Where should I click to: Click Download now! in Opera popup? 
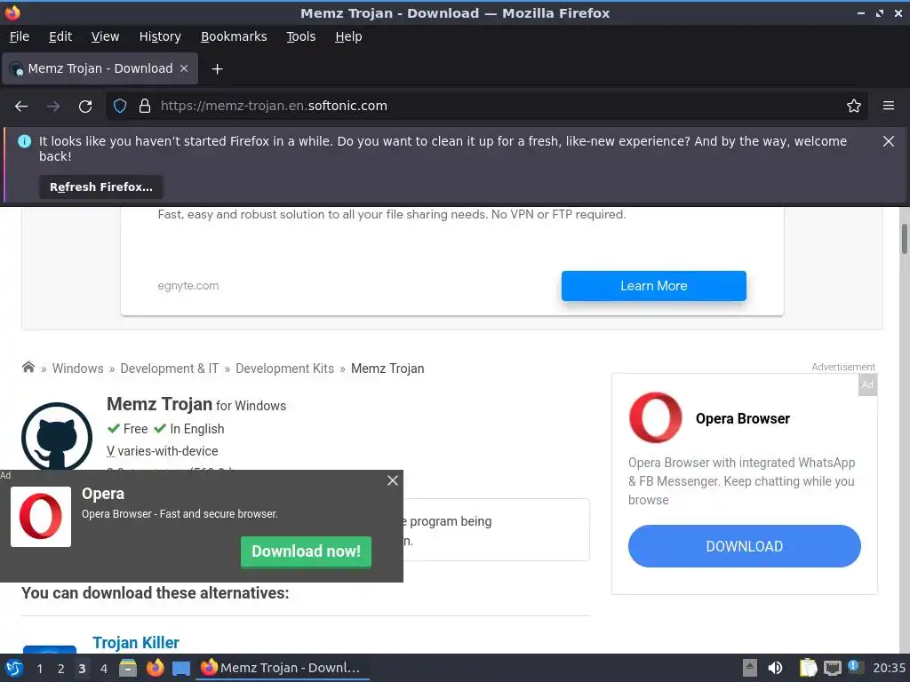pyautogui.click(x=306, y=551)
